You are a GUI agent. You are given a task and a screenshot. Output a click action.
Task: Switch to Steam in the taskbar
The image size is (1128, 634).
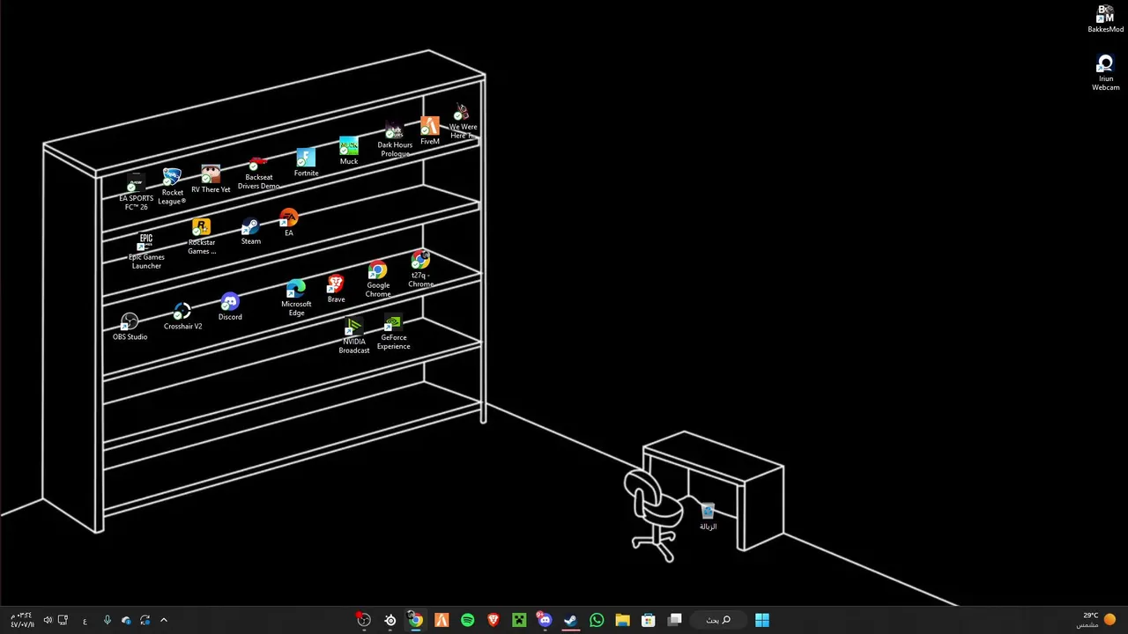tap(570, 620)
